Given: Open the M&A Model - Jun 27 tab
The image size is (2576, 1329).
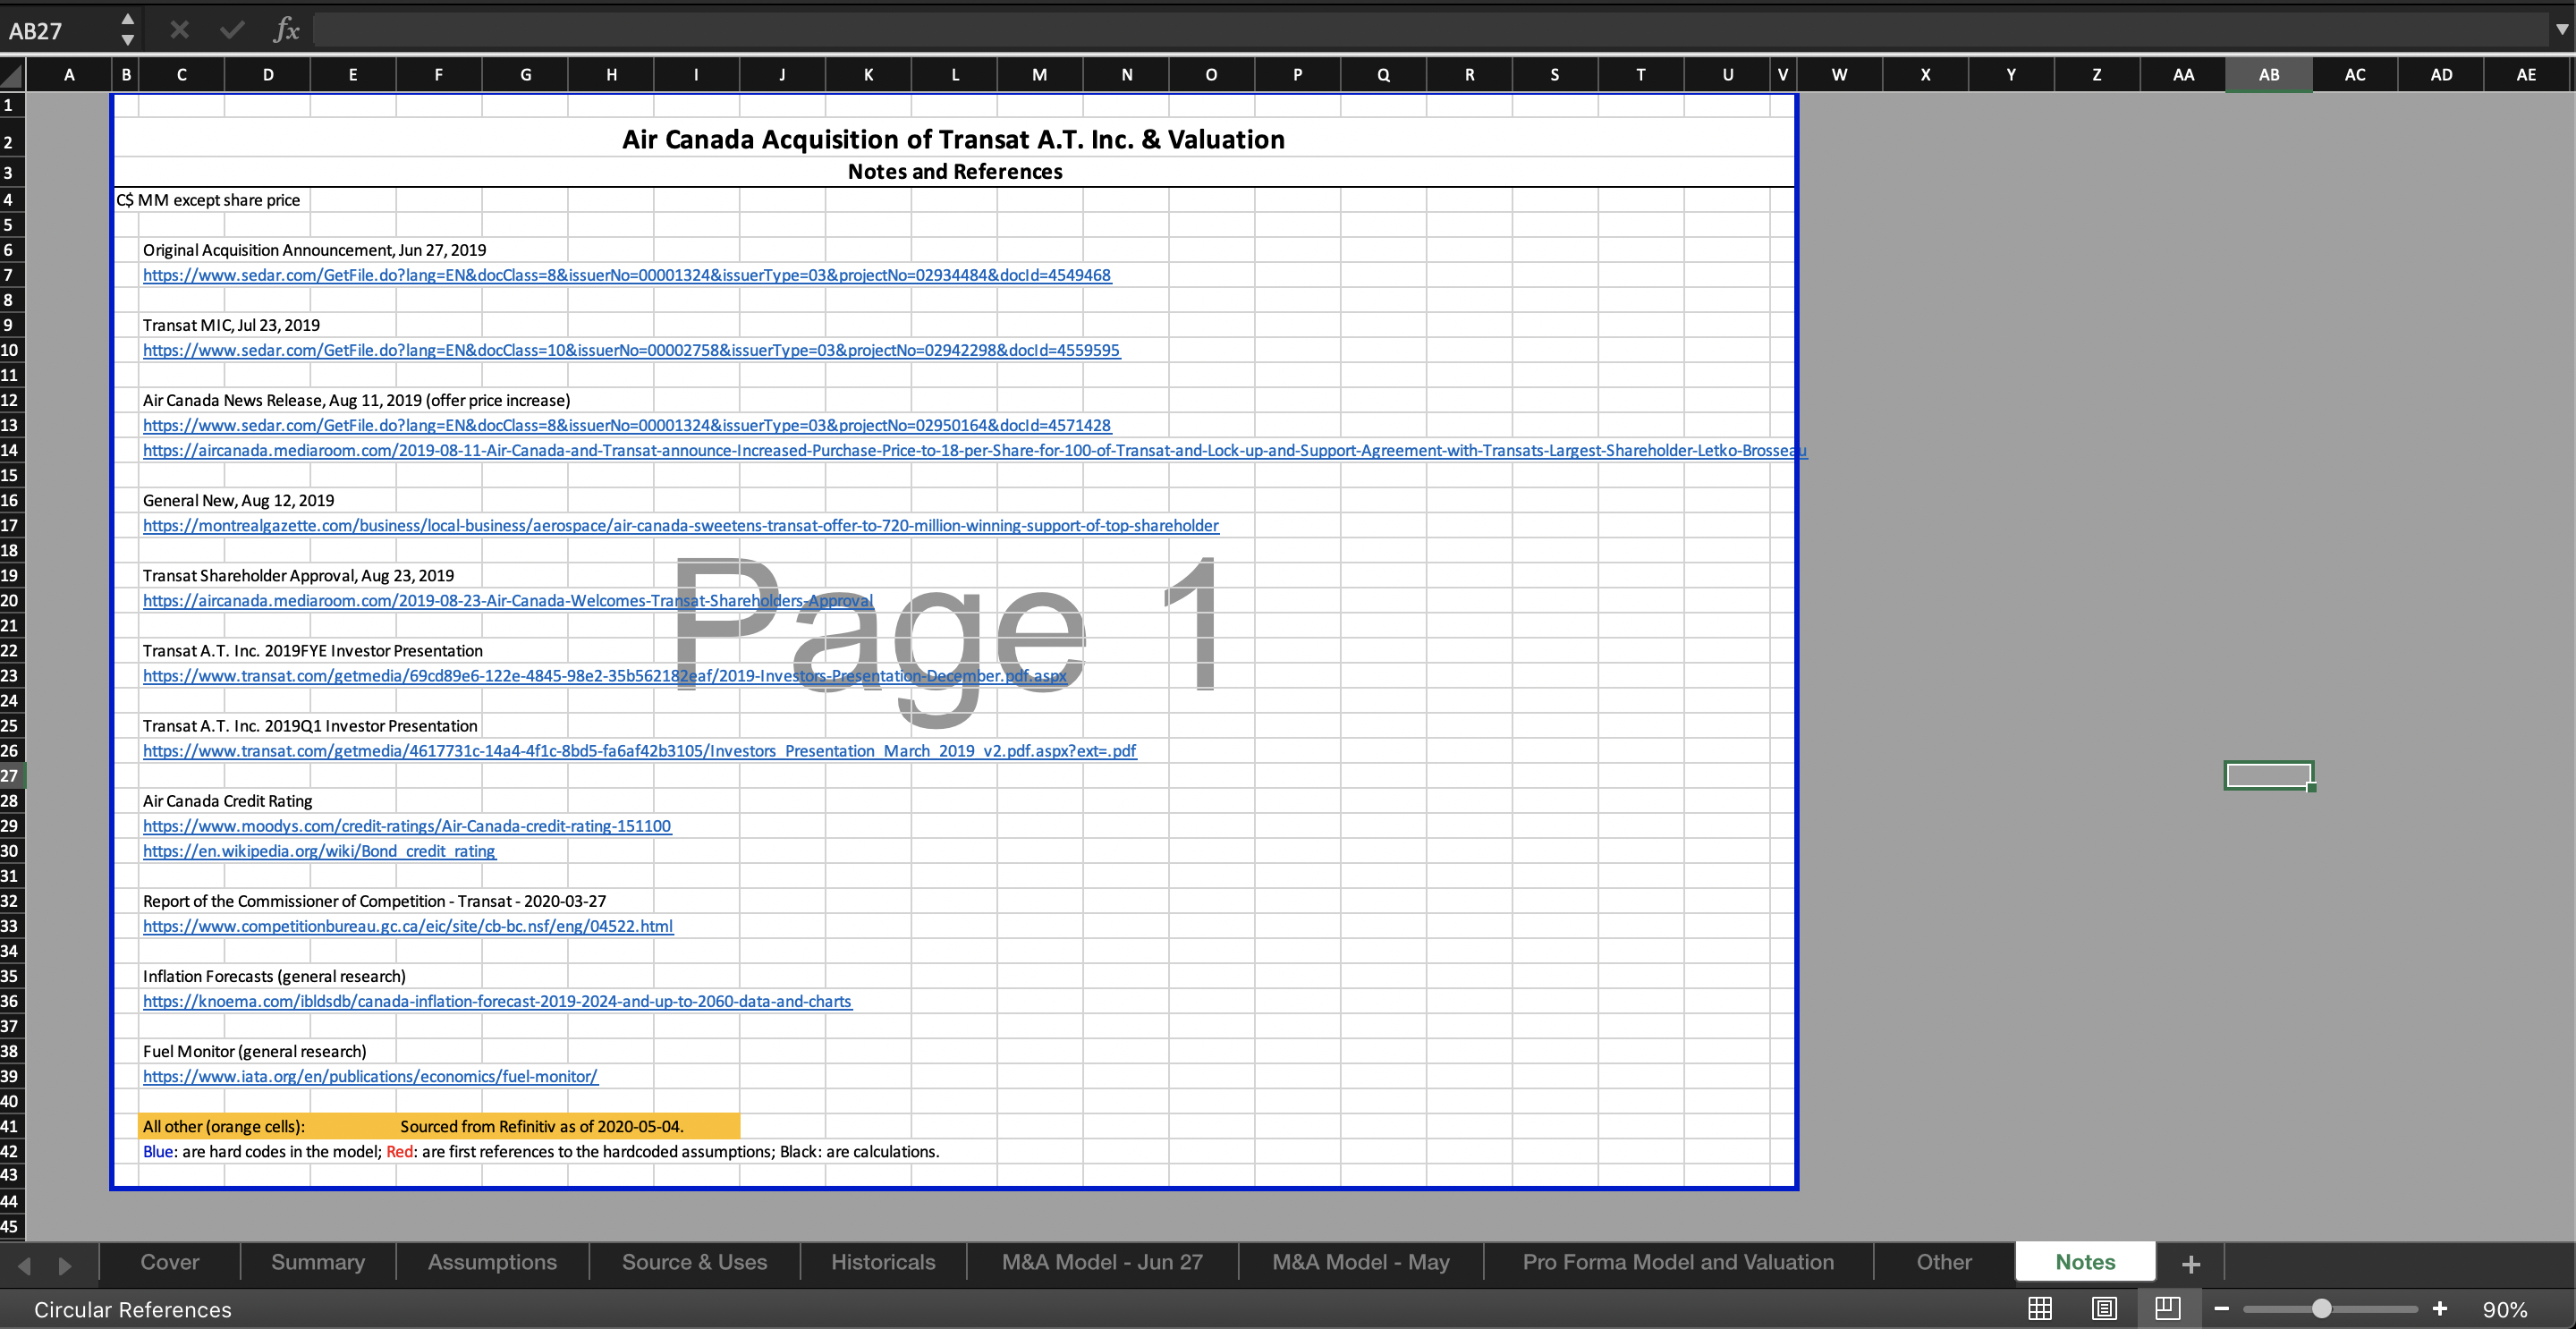Looking at the screenshot, I should (x=1102, y=1262).
